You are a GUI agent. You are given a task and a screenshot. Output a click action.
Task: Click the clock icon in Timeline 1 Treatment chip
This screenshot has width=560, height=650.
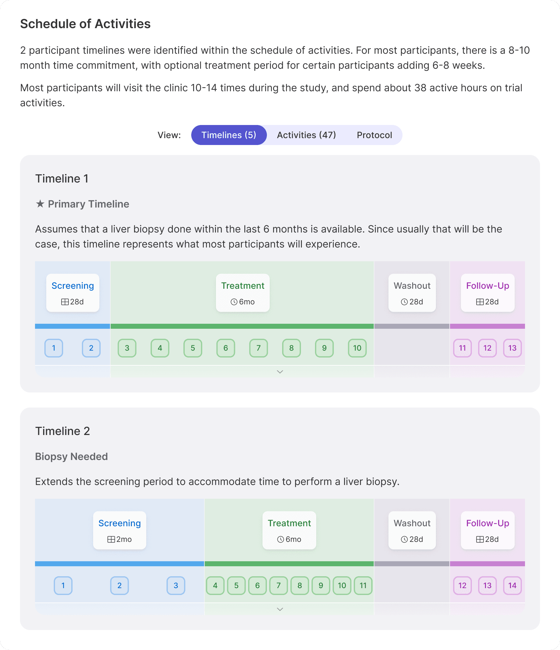[234, 302]
